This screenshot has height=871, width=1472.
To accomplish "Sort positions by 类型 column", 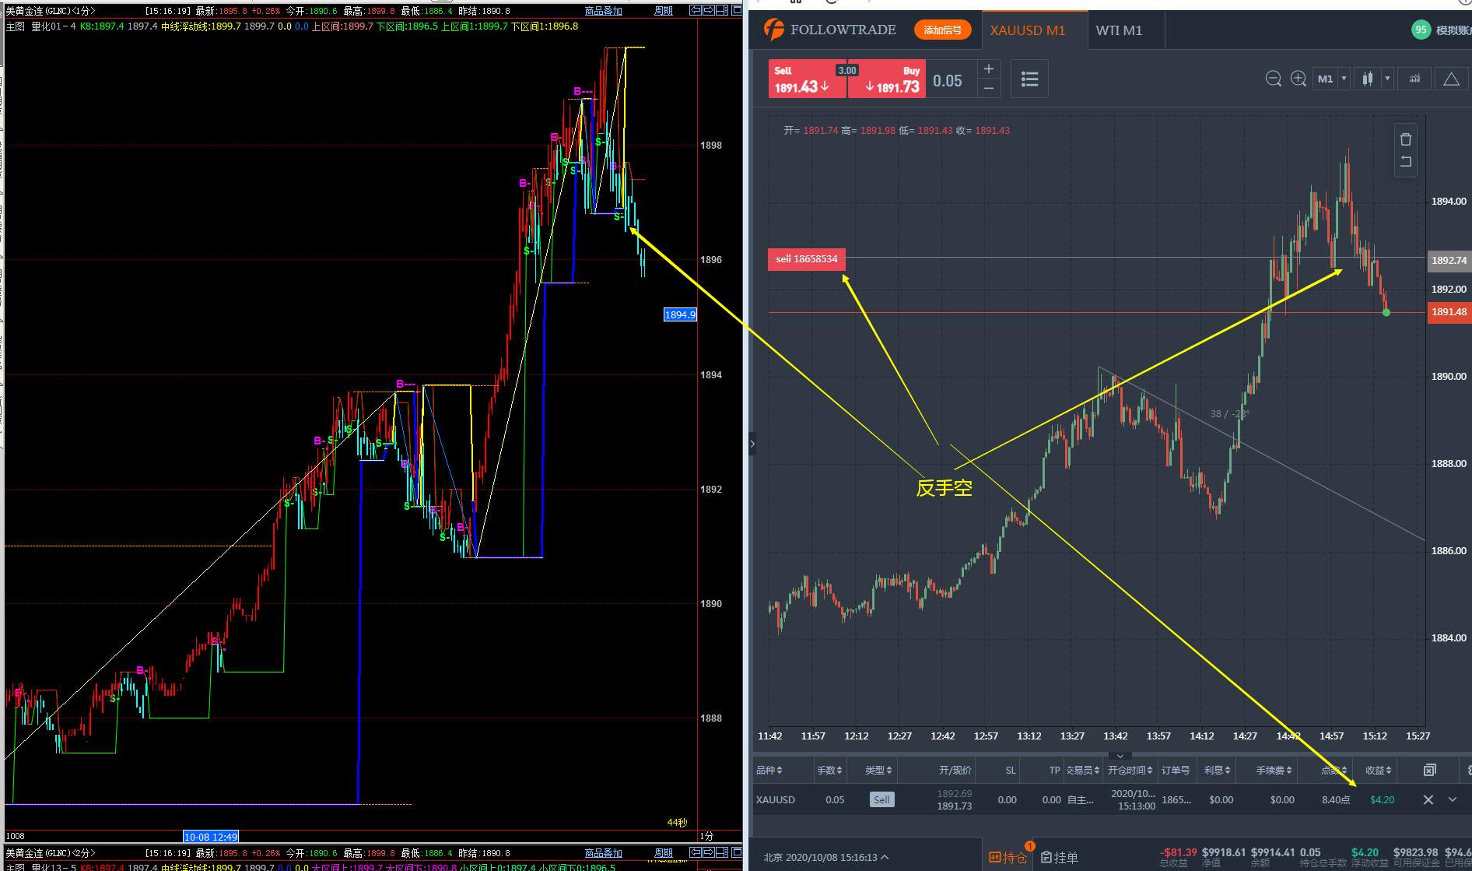I will (x=879, y=770).
